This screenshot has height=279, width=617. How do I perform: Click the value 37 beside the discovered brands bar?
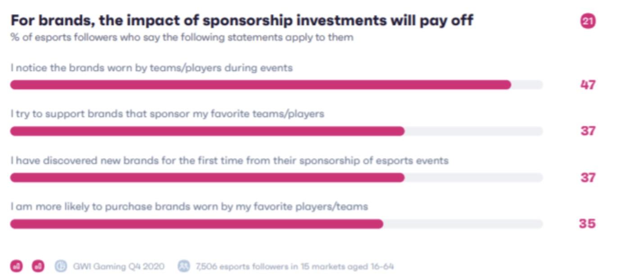[587, 177]
